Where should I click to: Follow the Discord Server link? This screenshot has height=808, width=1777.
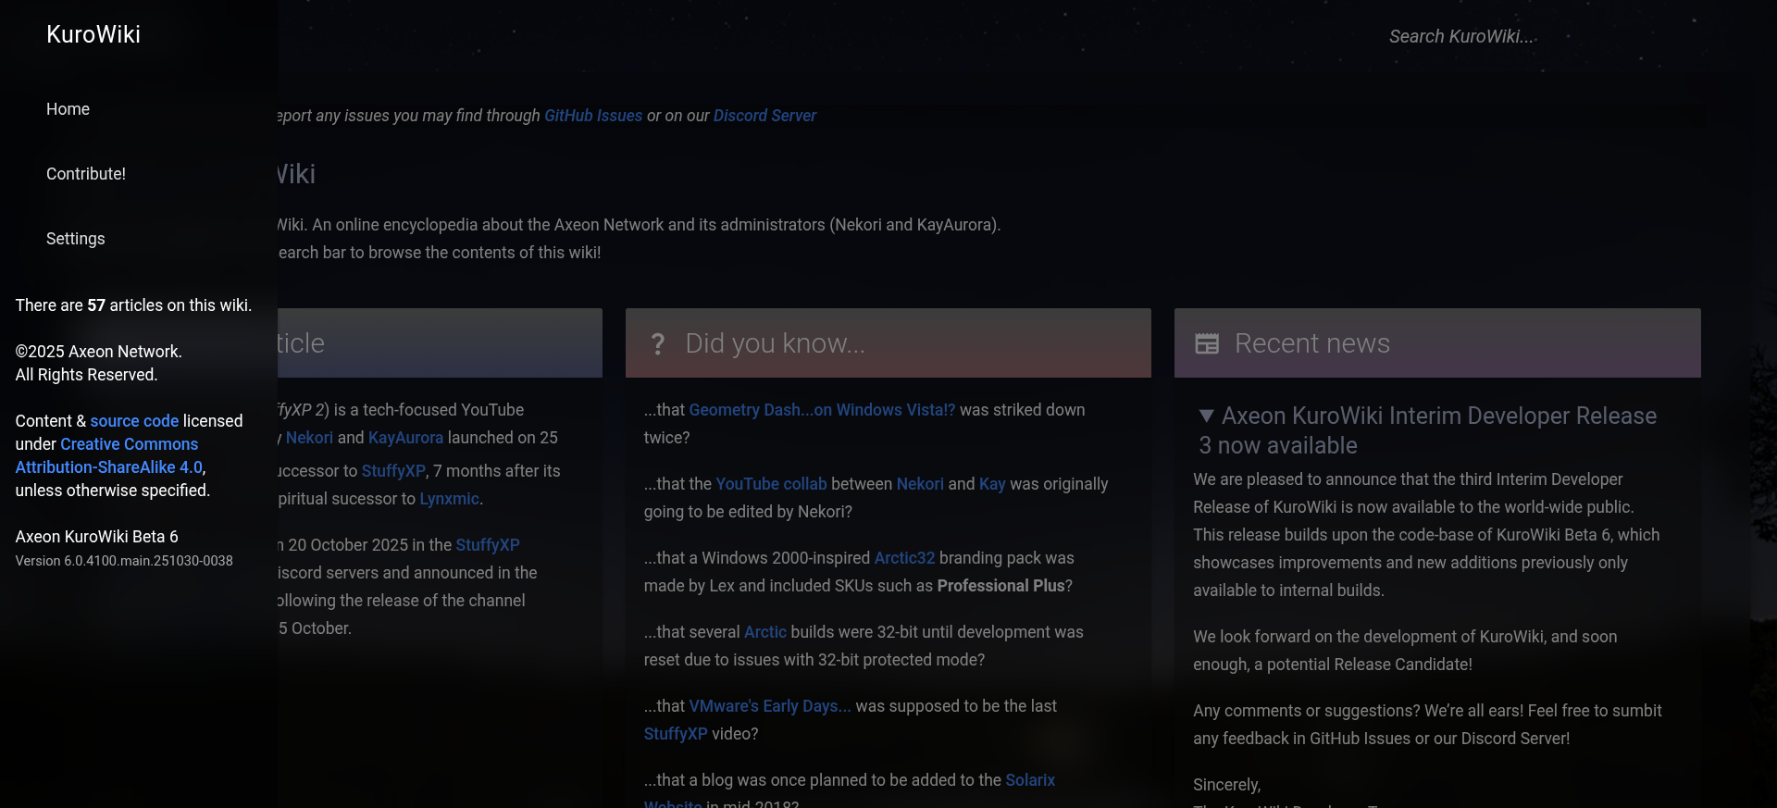point(764,116)
